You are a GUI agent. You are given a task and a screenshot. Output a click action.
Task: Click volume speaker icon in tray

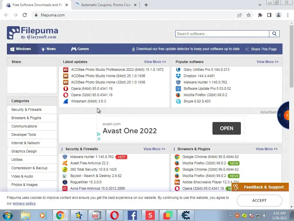tap(265, 216)
